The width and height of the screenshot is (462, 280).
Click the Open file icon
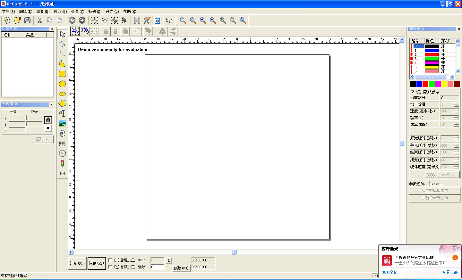click(17, 20)
